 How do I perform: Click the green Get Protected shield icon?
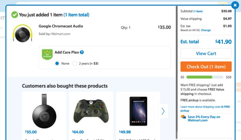pyautogui.click(x=47, y=54)
